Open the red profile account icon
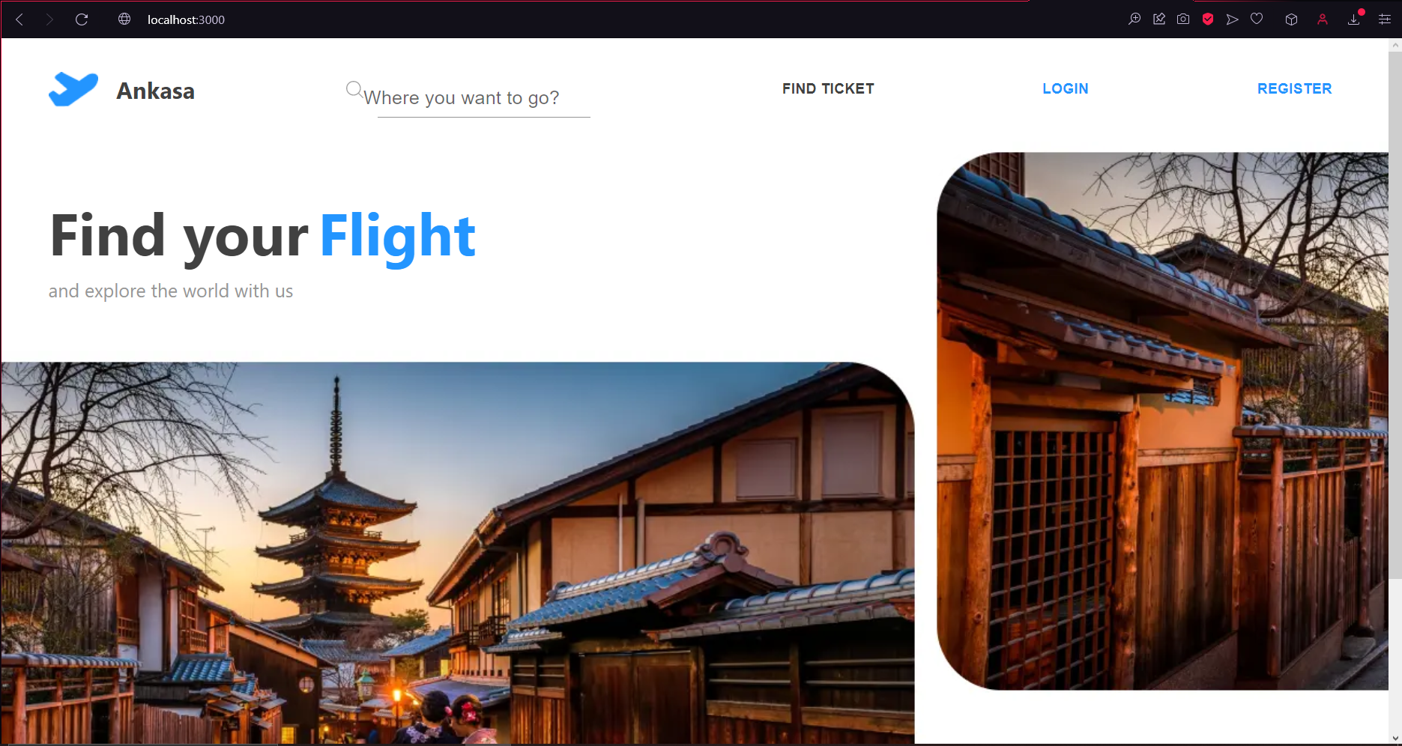Screen dimensions: 1402x746 coord(1323,19)
